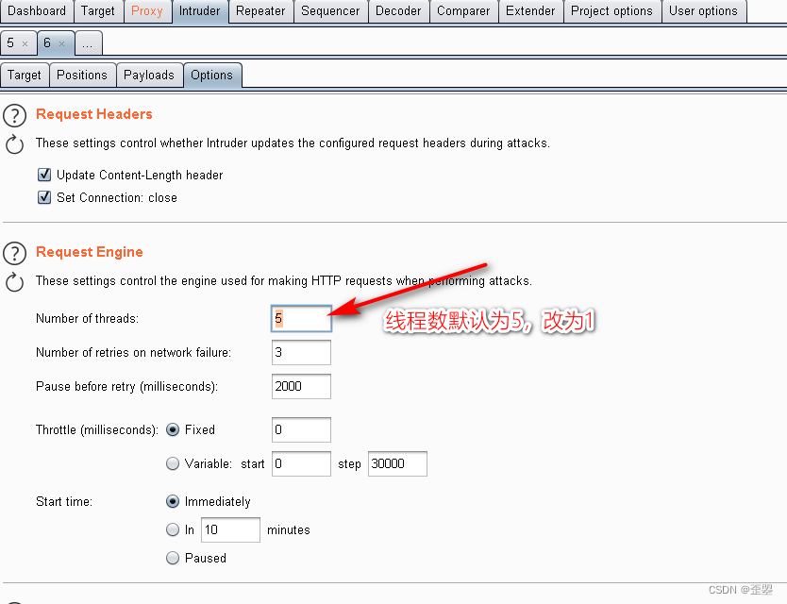The height and width of the screenshot is (604, 787).
Task: Open Project options tab
Action: tap(611, 11)
